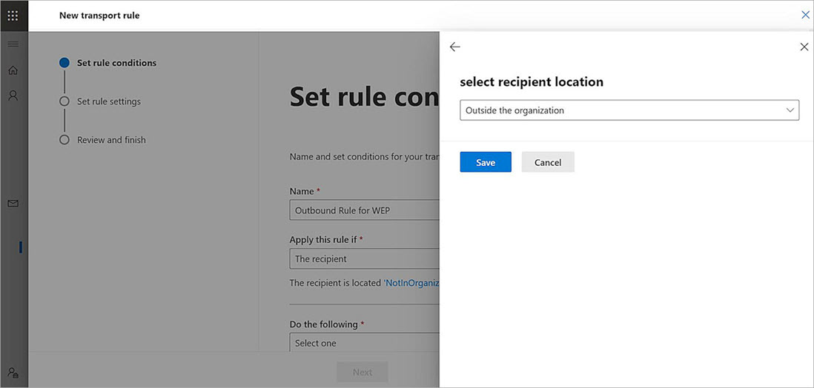
Task: Click the rule Name text field
Action: click(364, 210)
